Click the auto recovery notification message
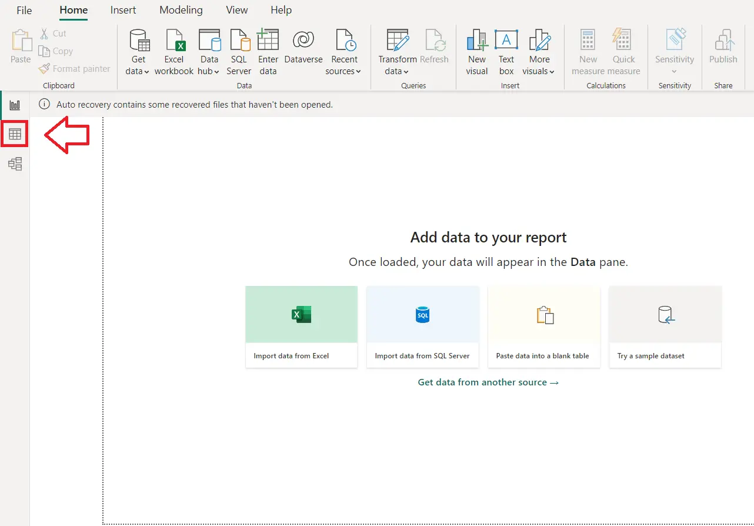The image size is (754, 526). click(195, 105)
